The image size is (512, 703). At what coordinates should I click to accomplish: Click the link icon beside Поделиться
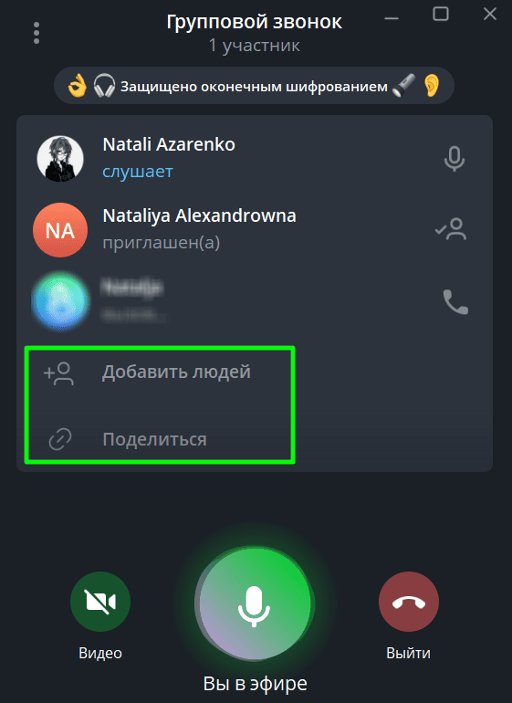click(60, 439)
